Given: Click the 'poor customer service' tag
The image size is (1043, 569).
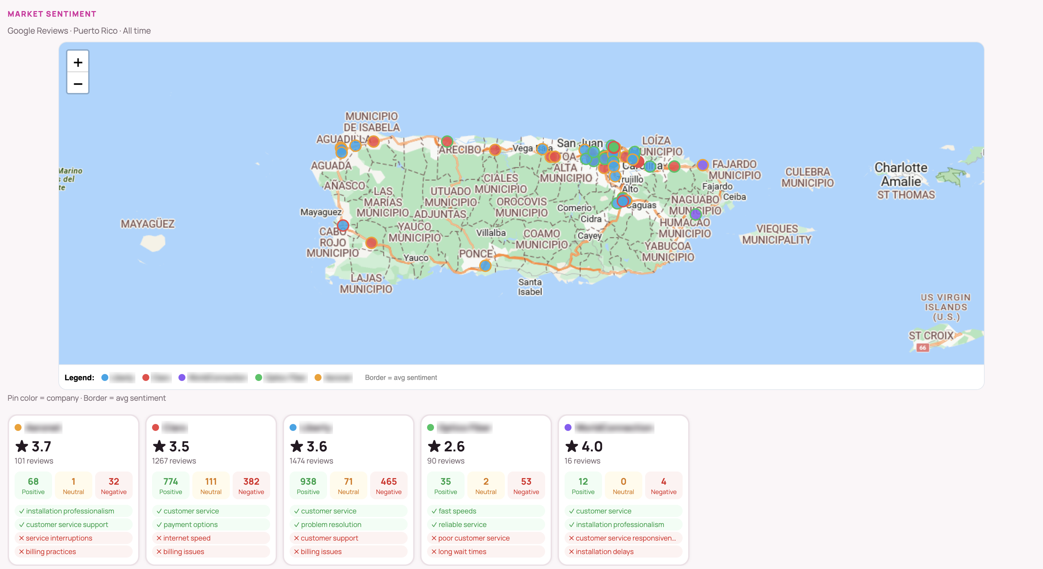Looking at the screenshot, I should pyautogui.click(x=486, y=538).
